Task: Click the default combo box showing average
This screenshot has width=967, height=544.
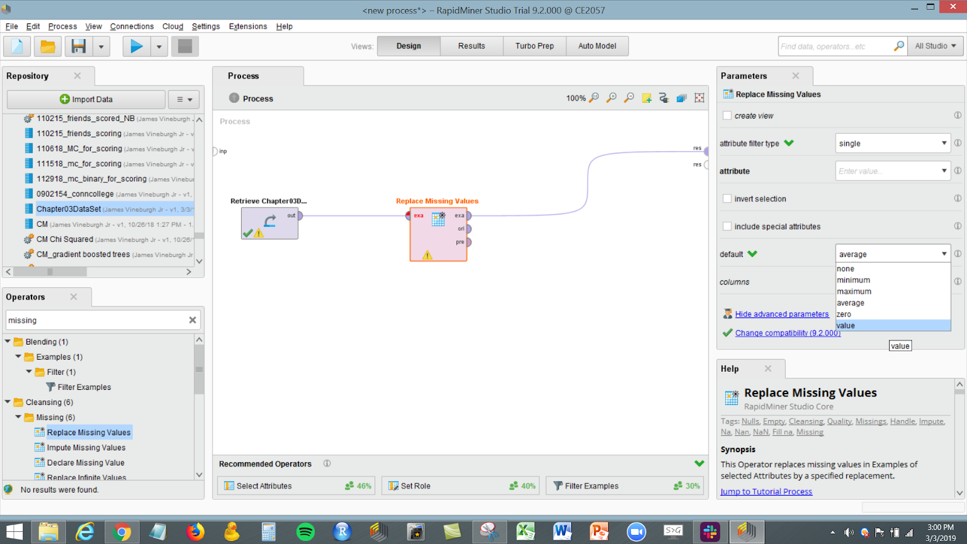Action: (893, 254)
